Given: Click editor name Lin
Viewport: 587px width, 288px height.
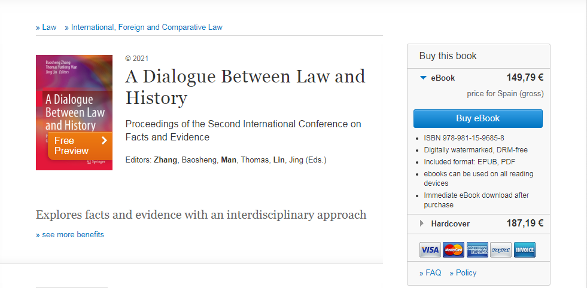Looking at the screenshot, I should coord(279,160).
